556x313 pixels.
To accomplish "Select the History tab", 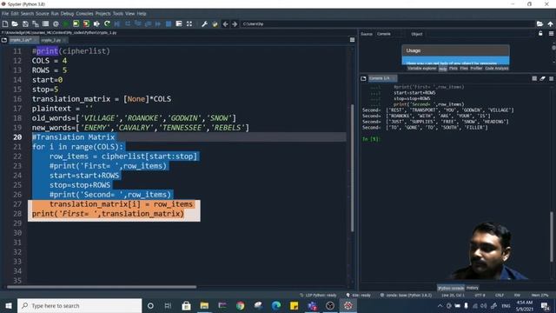I will click(473, 288).
